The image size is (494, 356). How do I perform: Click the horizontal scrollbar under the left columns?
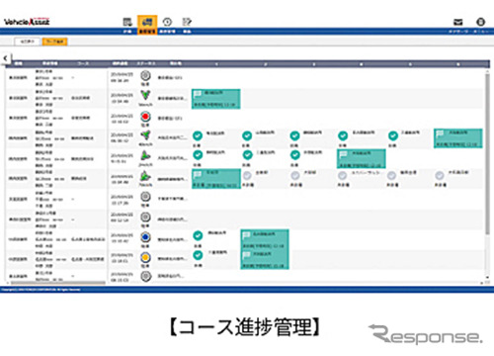(x=58, y=283)
